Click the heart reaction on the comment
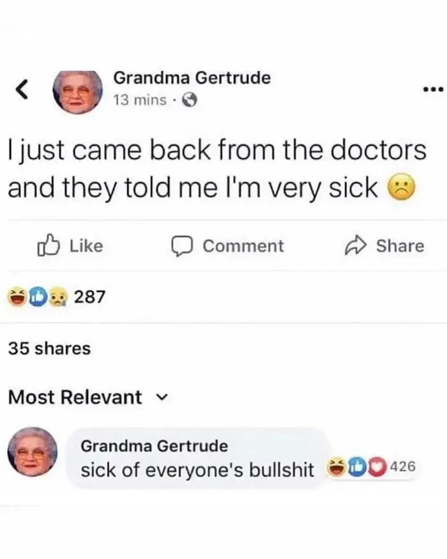Viewport: 447px width, 559px height. (x=378, y=466)
